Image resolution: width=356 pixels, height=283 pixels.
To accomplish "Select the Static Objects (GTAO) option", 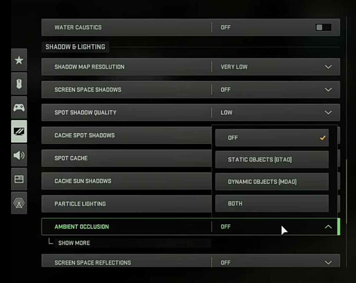I will [272, 159].
